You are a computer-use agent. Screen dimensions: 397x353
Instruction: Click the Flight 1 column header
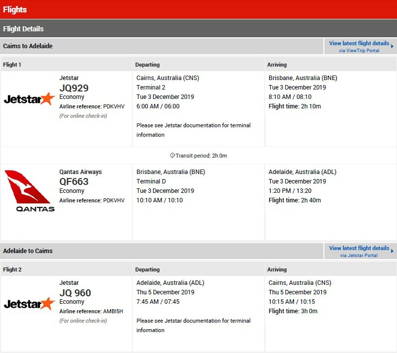12,65
